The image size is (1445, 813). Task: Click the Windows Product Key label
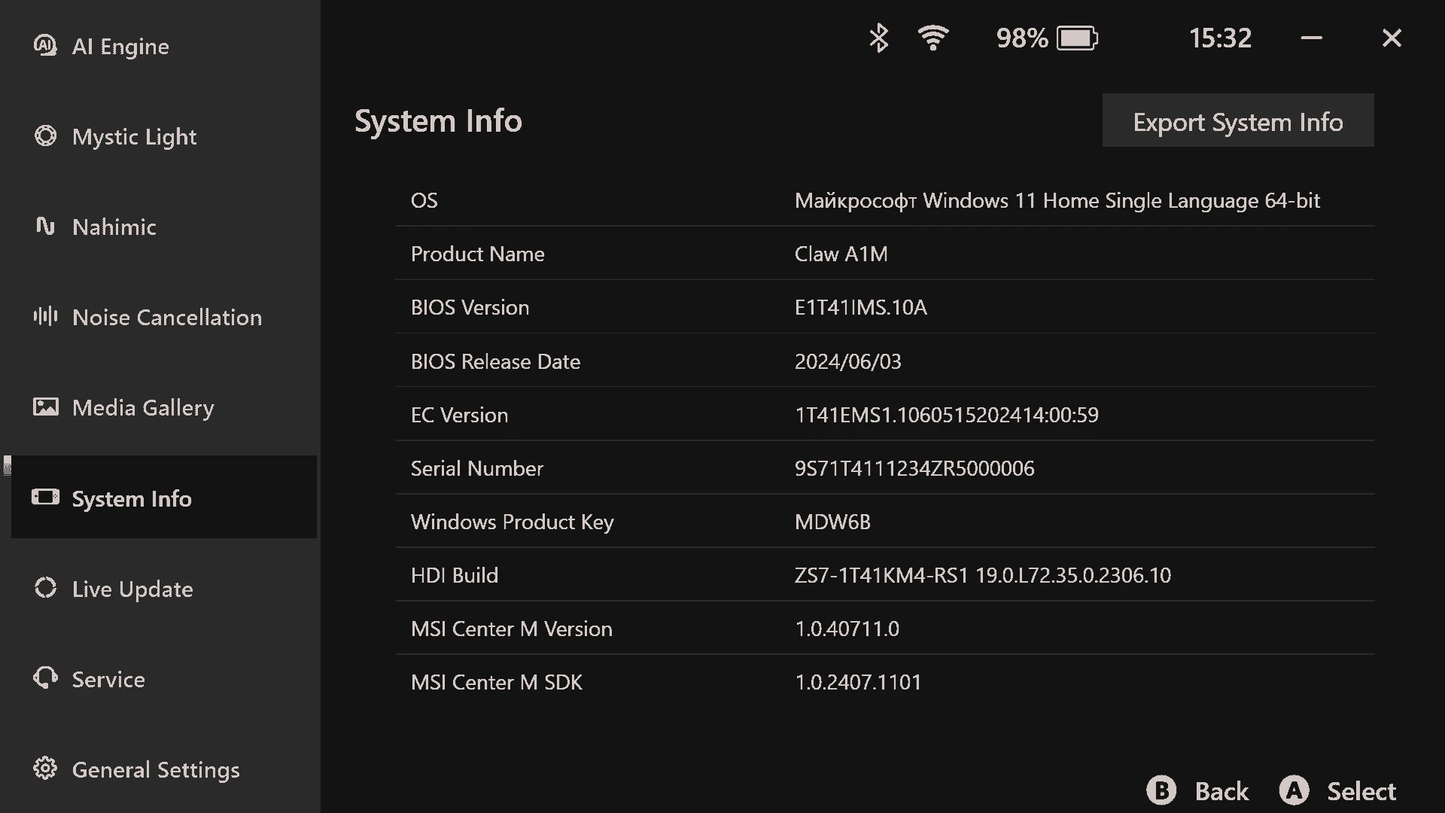coord(512,522)
